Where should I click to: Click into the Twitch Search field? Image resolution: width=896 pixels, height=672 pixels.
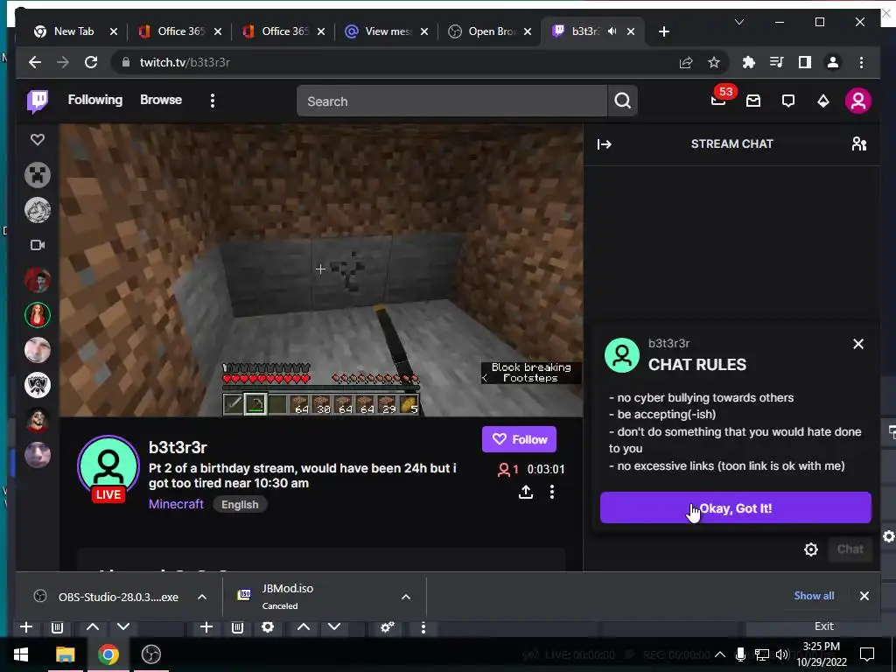coord(452,101)
